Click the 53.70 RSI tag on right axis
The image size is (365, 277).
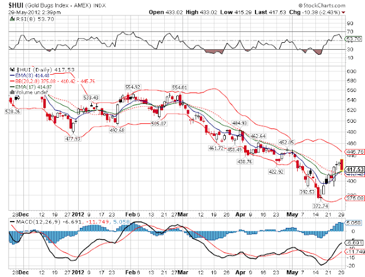click(x=354, y=39)
